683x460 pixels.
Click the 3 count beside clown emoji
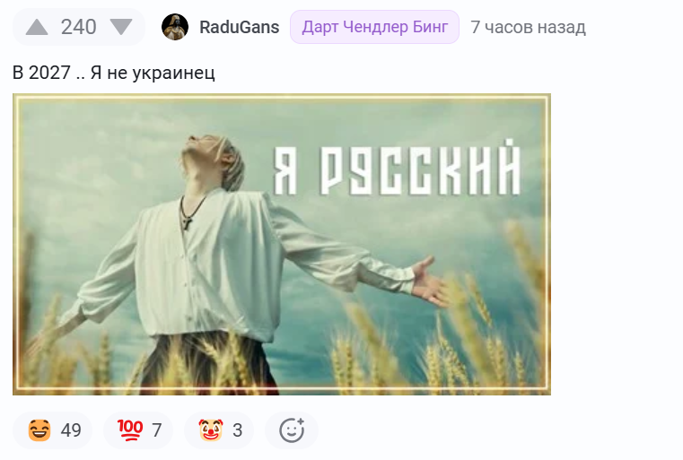(x=238, y=430)
